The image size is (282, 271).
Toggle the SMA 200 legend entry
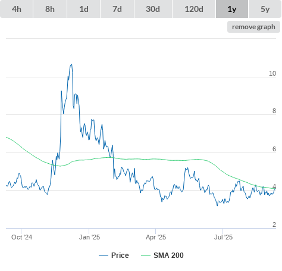pos(168,256)
